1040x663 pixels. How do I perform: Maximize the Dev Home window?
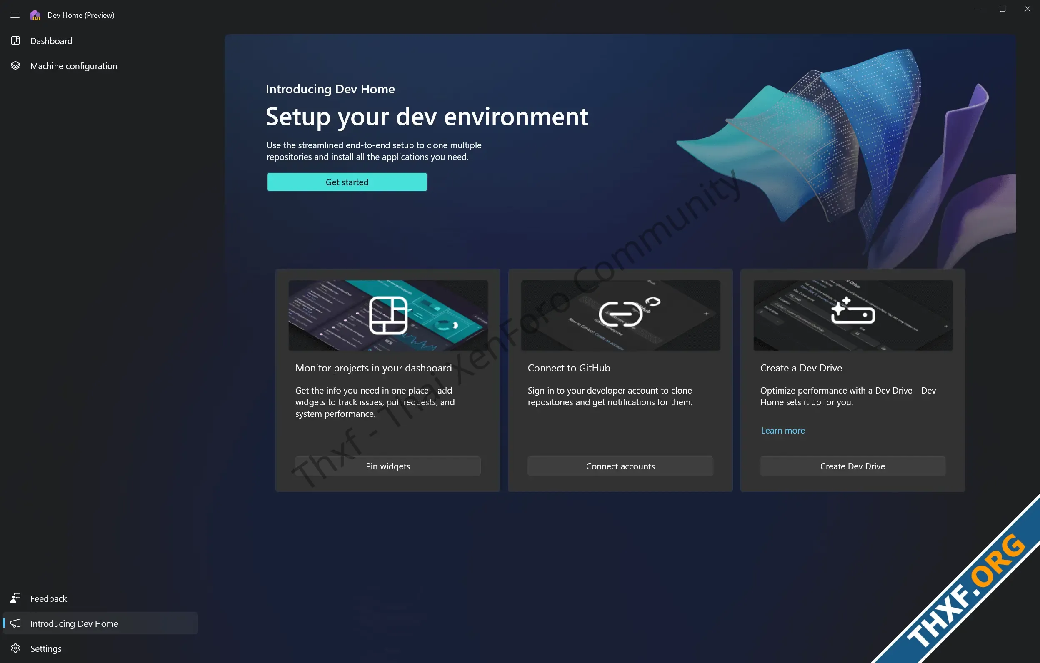click(1002, 9)
